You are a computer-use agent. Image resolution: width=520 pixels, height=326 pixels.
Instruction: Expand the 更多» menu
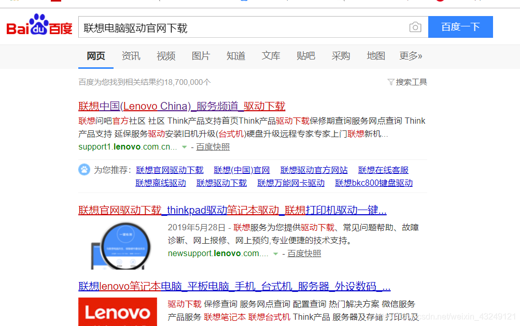411,56
